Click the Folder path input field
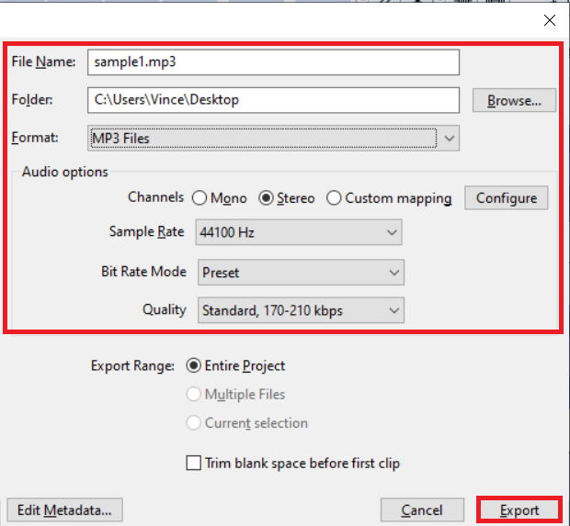This screenshot has width=570, height=526. [x=273, y=100]
